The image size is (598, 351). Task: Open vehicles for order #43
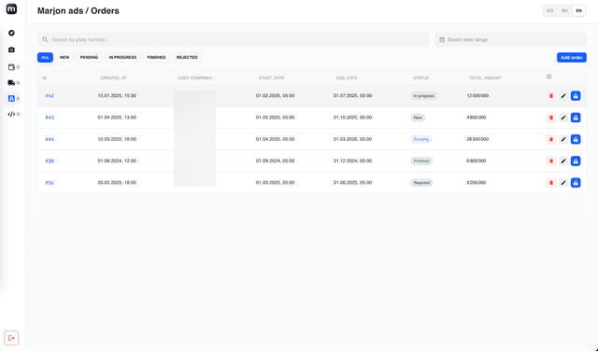coord(576,118)
